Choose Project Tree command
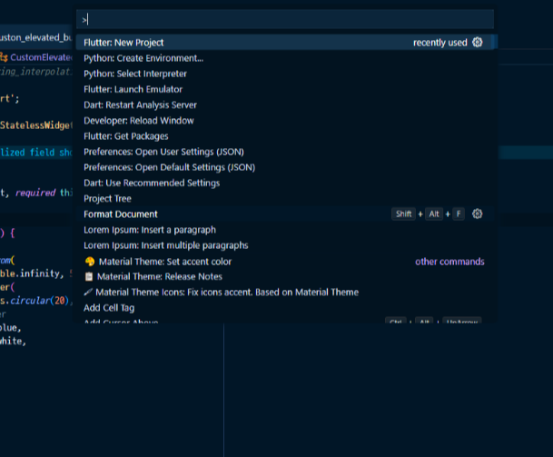Image resolution: width=553 pixels, height=457 pixels. coord(284,198)
